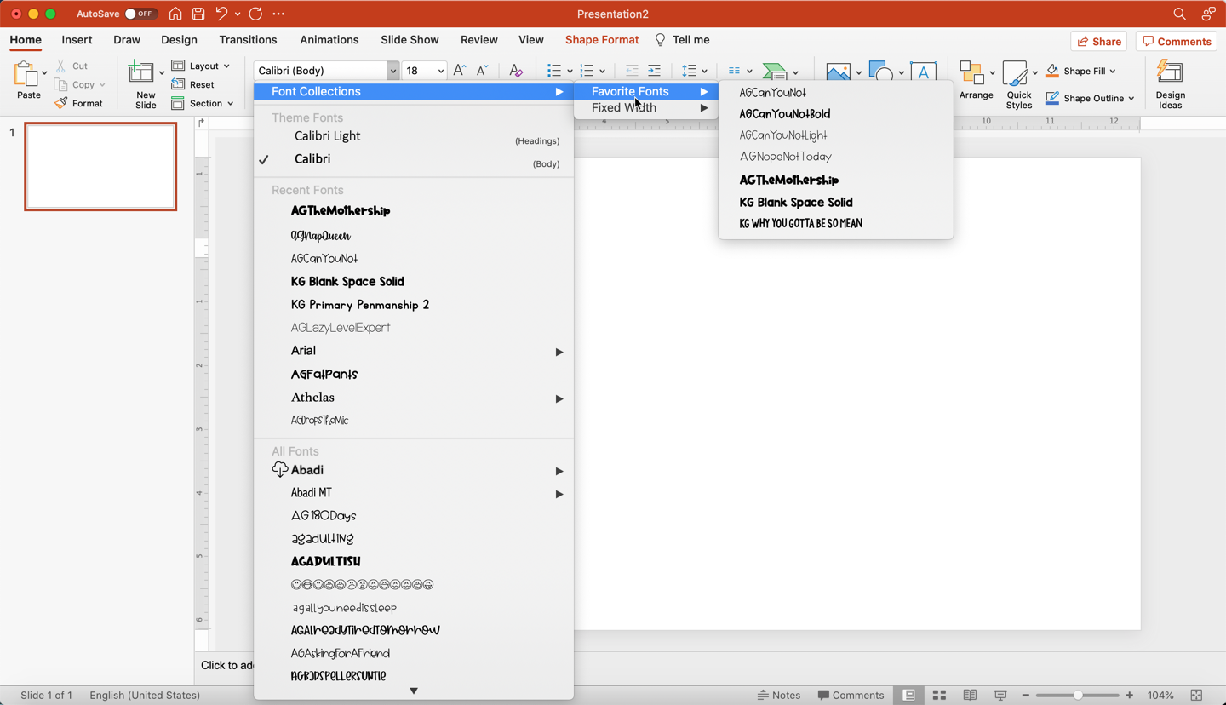Click the line spacing icon
Image resolution: width=1226 pixels, height=705 pixels.
pyautogui.click(x=690, y=71)
